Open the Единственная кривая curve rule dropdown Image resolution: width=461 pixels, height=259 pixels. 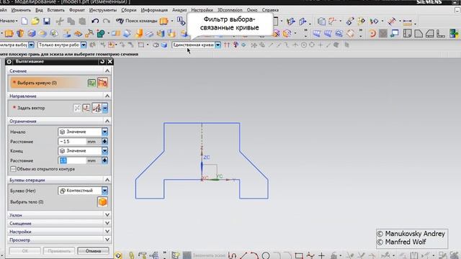pyautogui.click(x=218, y=45)
